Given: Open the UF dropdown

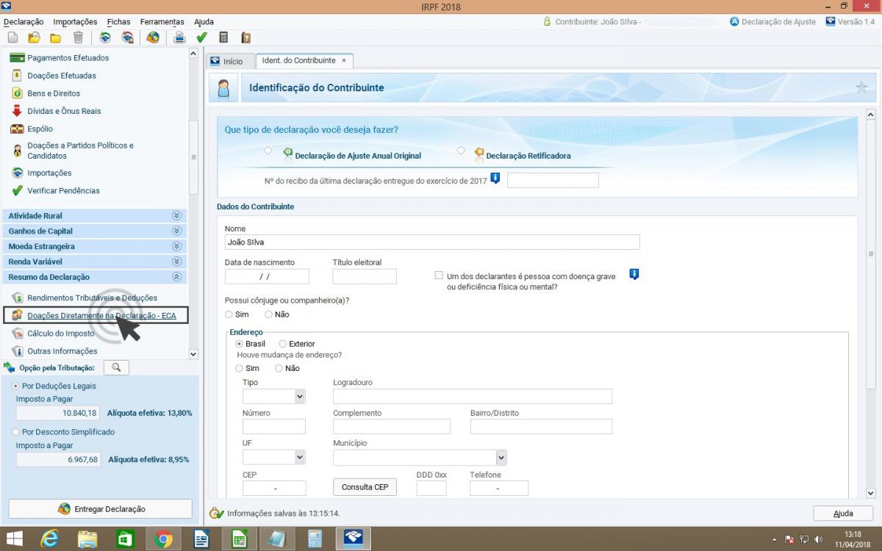Looking at the screenshot, I should pos(299,457).
